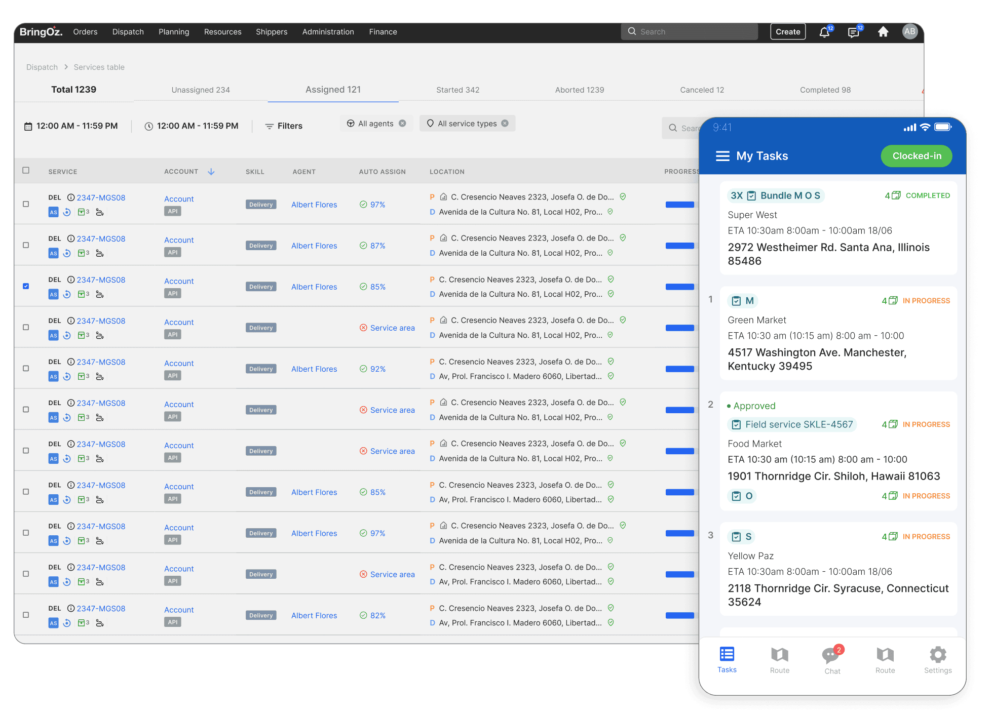Click the AS badge in first row
This screenshot has width=991, height=714.
pyautogui.click(x=53, y=212)
